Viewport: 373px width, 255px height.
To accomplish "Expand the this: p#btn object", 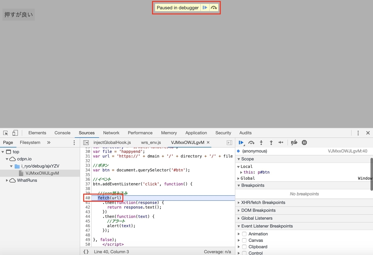I will [242, 172].
